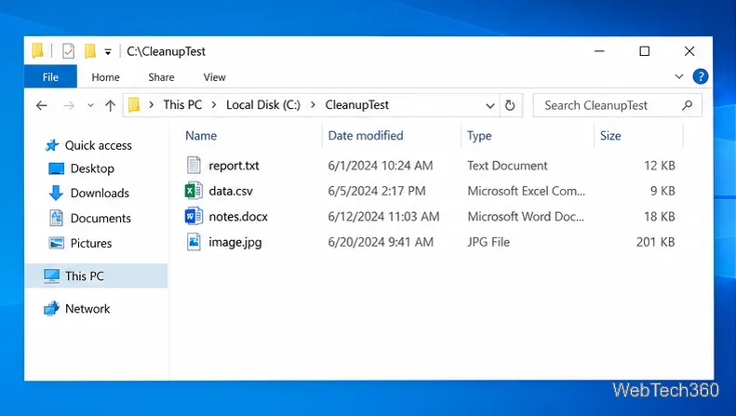The width and height of the screenshot is (736, 416).
Task: Click the Properties checkmark quick access icon
Action: pyautogui.click(x=69, y=50)
